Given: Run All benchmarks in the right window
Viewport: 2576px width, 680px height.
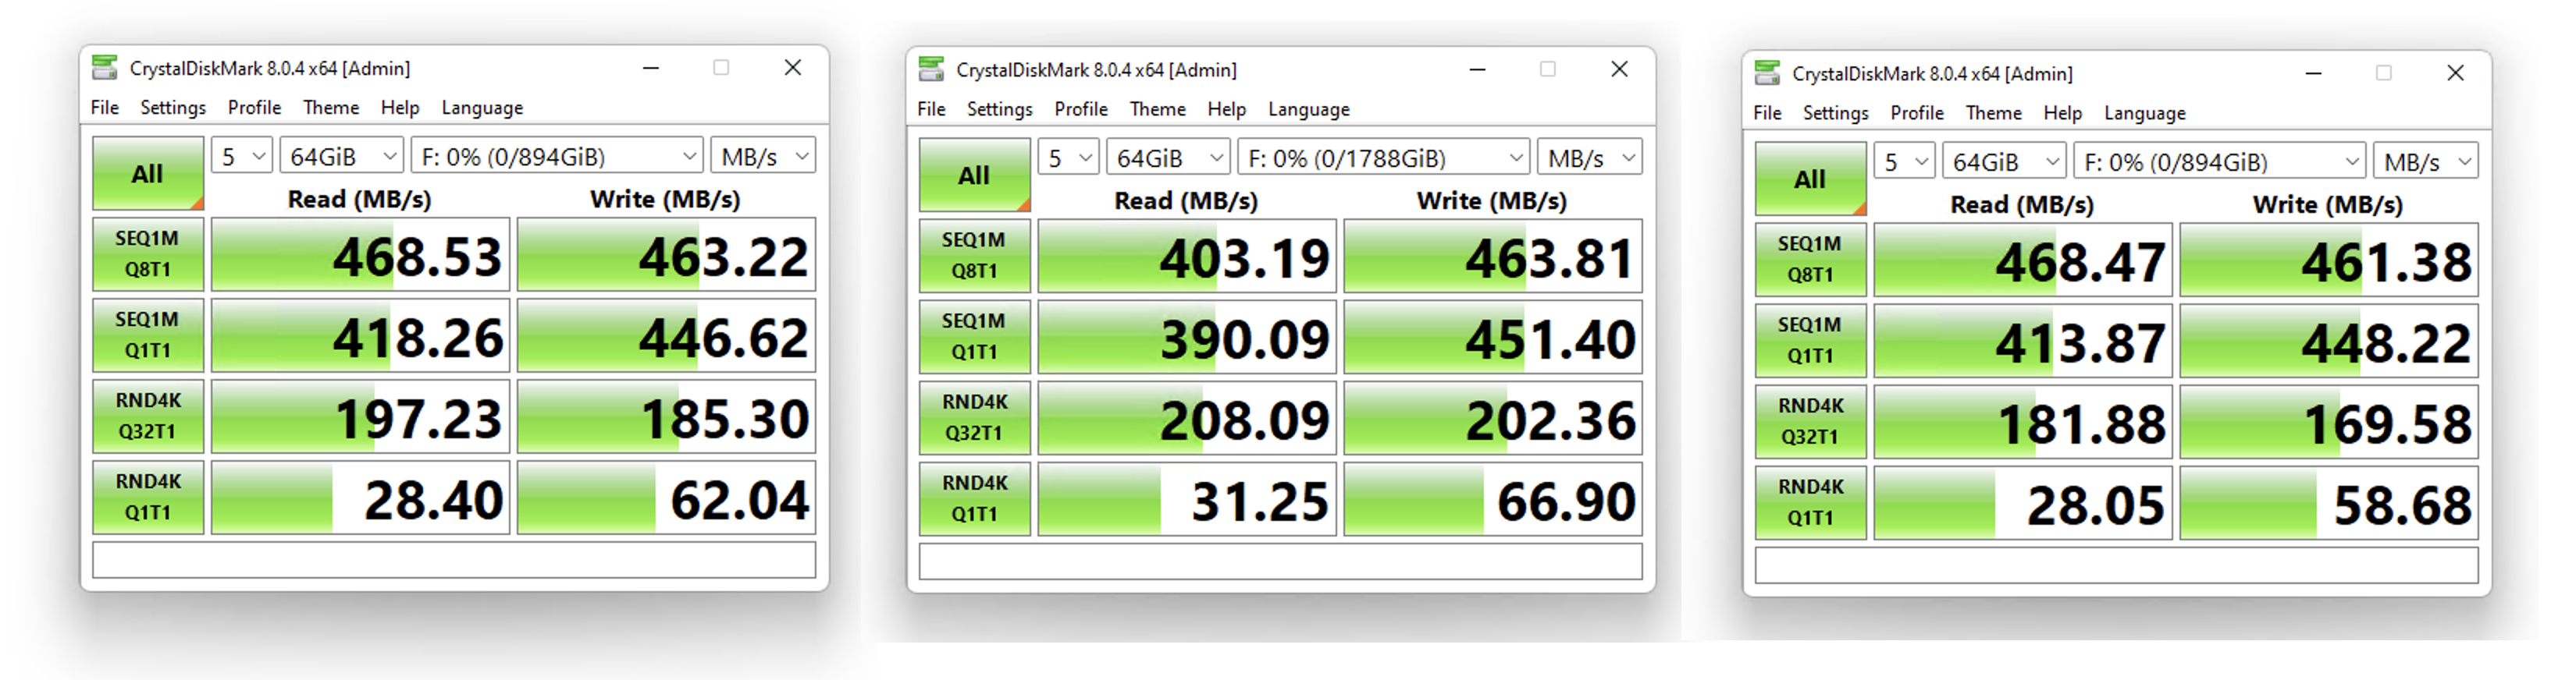Looking at the screenshot, I should point(1810,179).
